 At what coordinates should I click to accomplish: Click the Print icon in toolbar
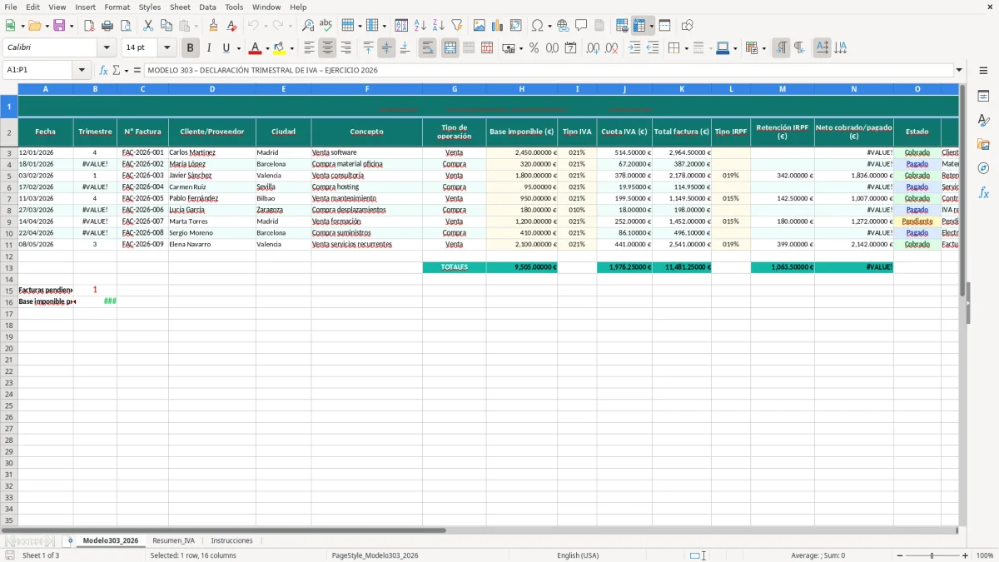107,26
